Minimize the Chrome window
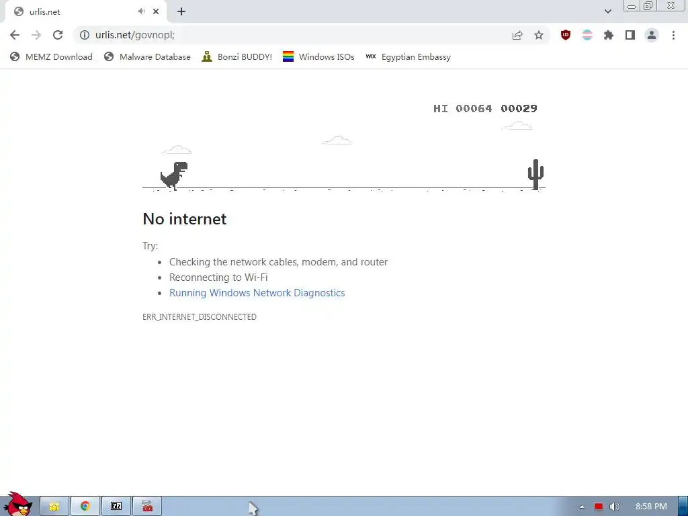 click(x=632, y=5)
